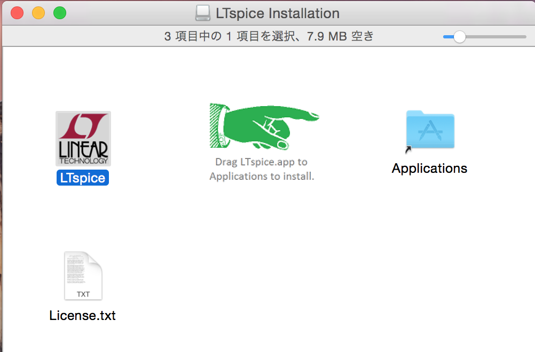This screenshot has width=535, height=352.
Task: Click the TXT badge on the license file
Action: (83, 294)
